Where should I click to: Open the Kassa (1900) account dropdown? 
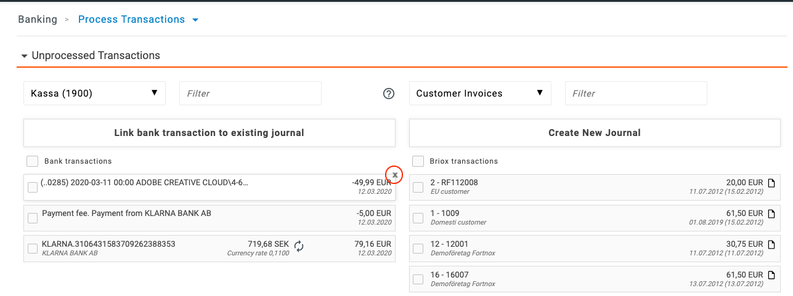tap(94, 94)
